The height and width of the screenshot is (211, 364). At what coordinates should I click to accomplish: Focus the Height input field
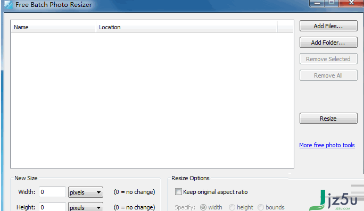(x=53, y=207)
